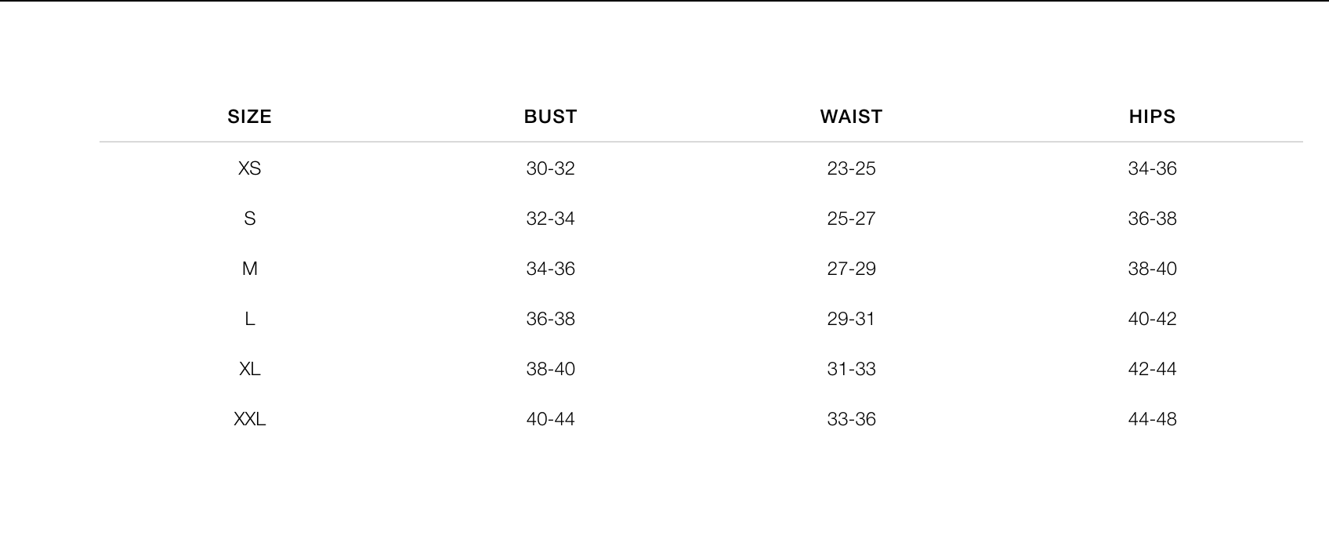Viewport: 1329px width, 542px height.
Task: Click the XXL bust value 40-44
Action: [x=550, y=419]
